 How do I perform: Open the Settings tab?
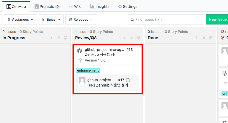[128, 7]
